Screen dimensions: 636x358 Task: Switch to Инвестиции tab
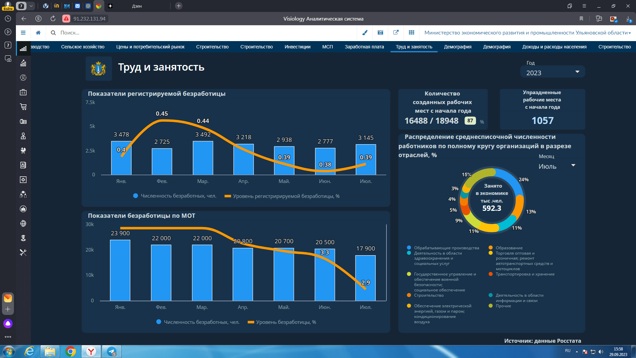(297, 47)
